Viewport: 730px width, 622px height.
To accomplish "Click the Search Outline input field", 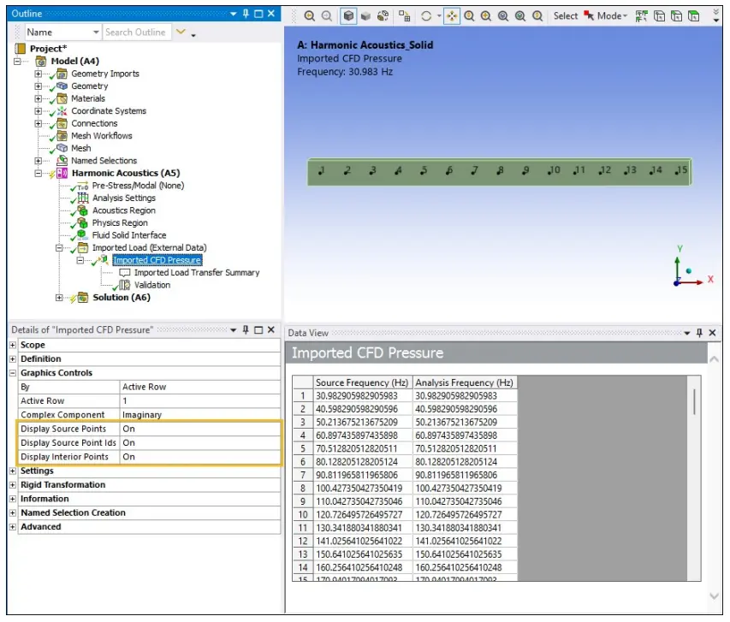I will 136,33.
